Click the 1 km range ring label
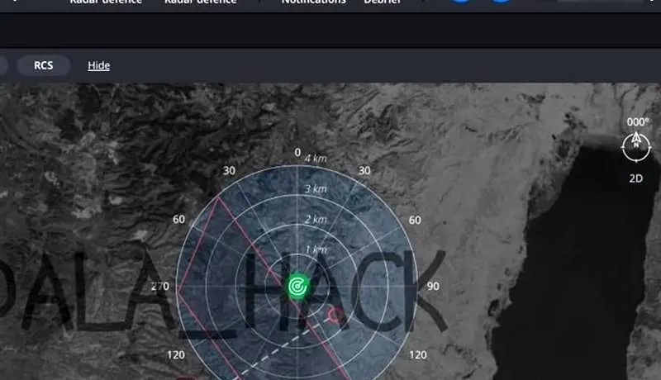 coord(315,249)
